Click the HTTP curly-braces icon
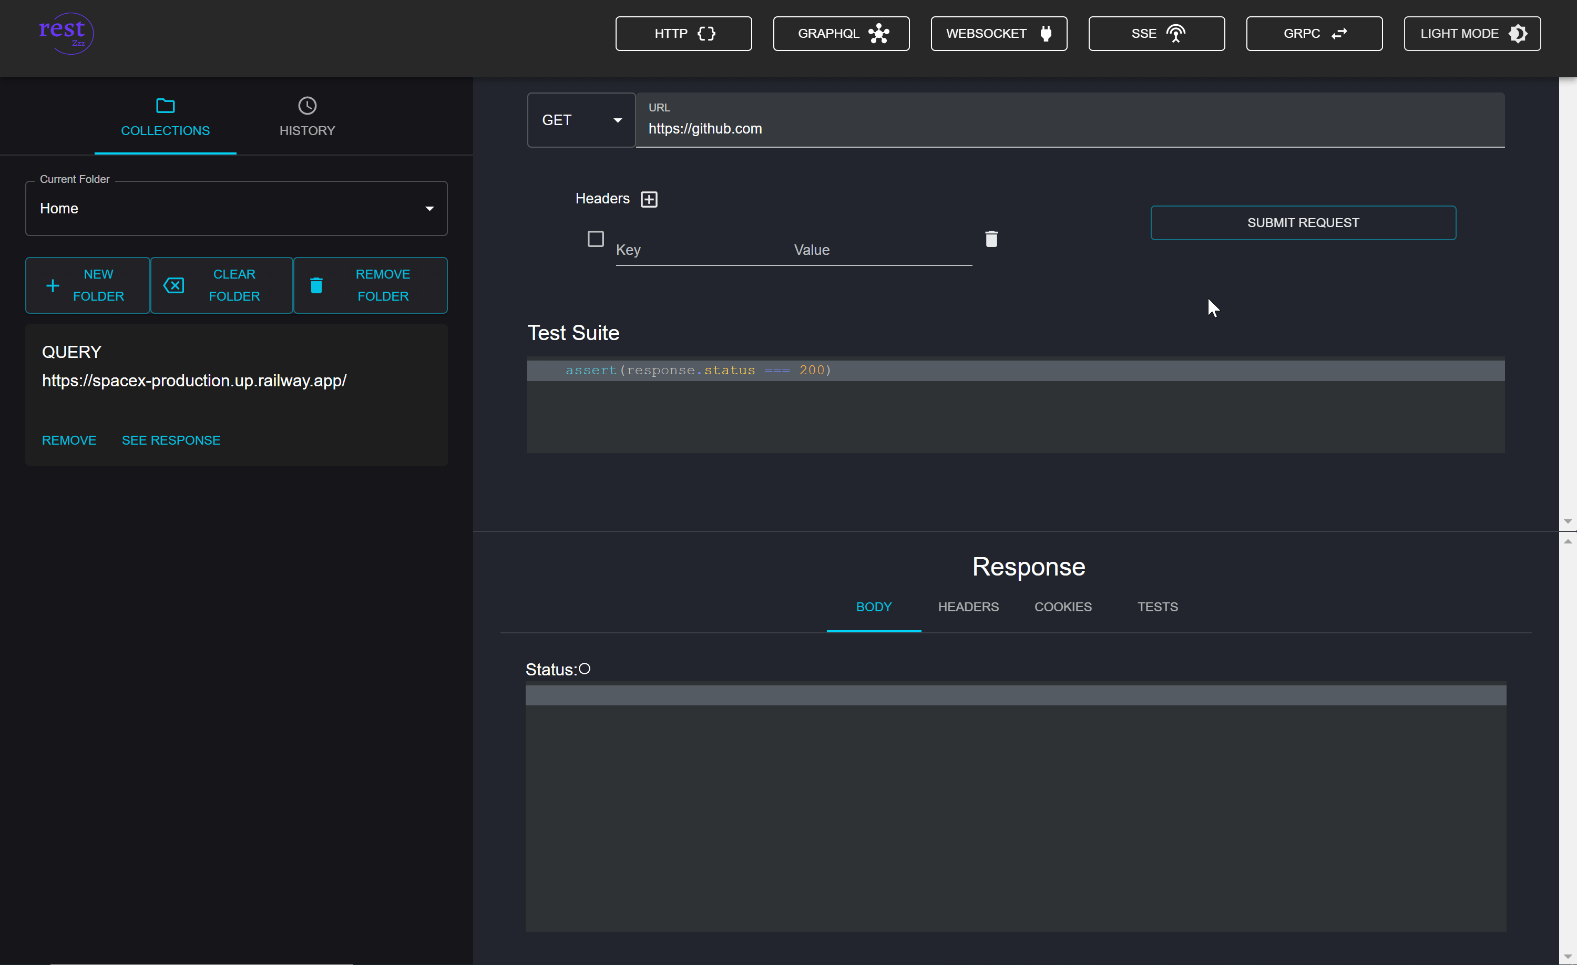The image size is (1577, 965). [x=706, y=33]
